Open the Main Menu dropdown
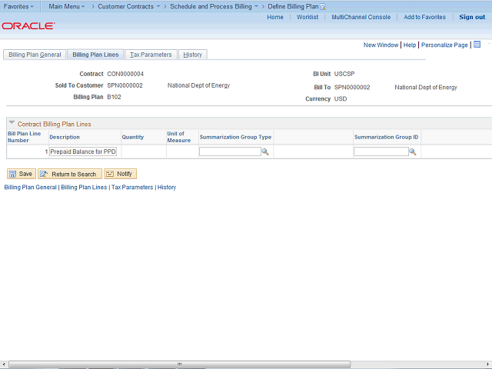 coord(67,6)
